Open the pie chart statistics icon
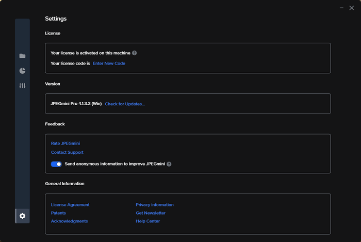This screenshot has width=361, height=242. click(22, 71)
